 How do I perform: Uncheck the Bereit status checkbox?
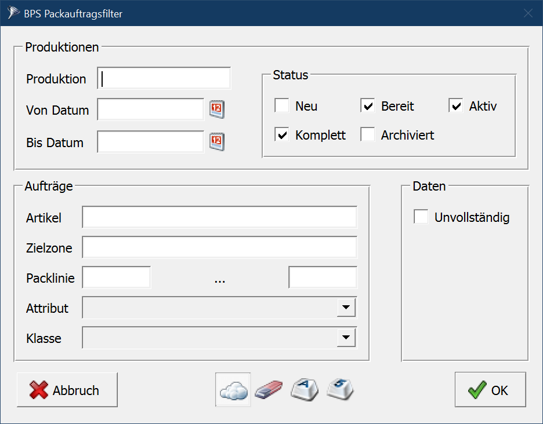368,106
